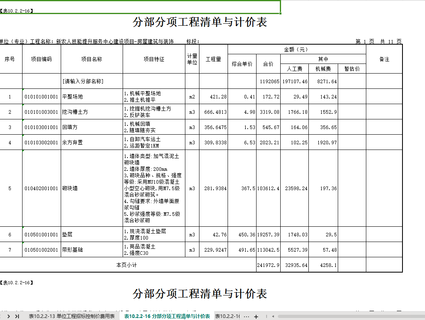Click the 人工费 header cell
Viewport: 425px width, 320px height.
295,69
